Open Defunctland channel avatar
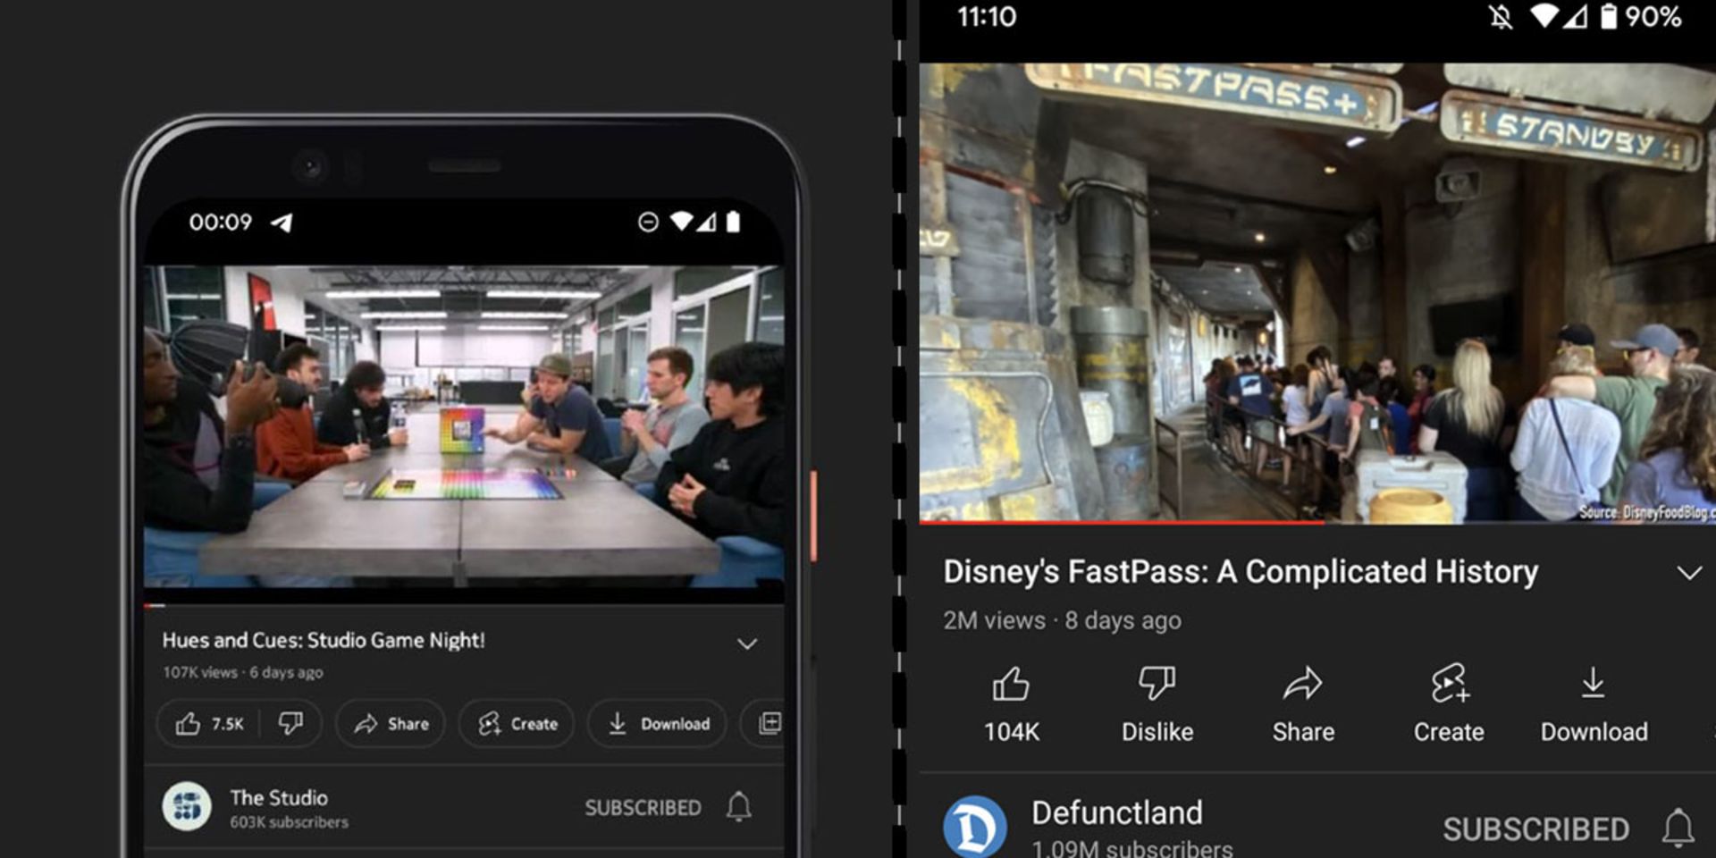The image size is (1716, 858). (974, 827)
